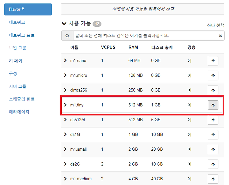Expand details of the m1.small row
This screenshot has width=229, height=185.
click(65, 149)
